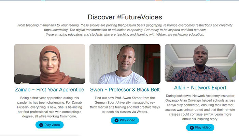
Task: Play video about Allan's Network Academy story
Action: click(x=200, y=128)
